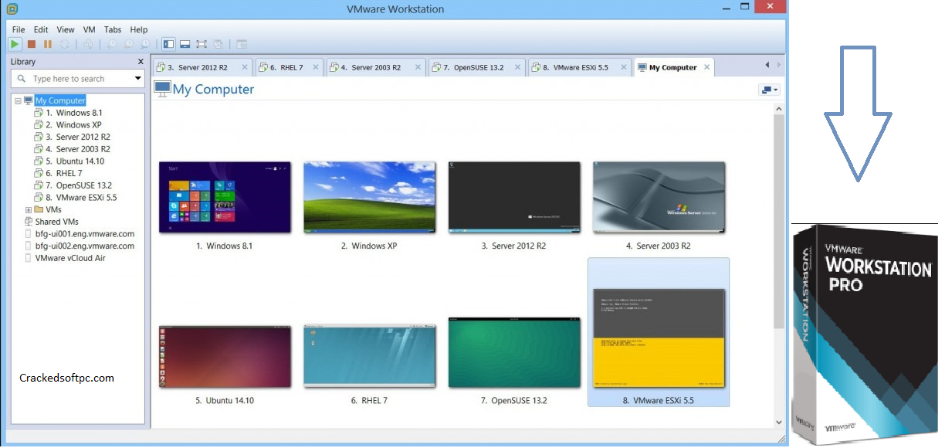Click the VM icon beside 4. Server 2003 R2 in Library
945x448 pixels.
[x=39, y=149]
